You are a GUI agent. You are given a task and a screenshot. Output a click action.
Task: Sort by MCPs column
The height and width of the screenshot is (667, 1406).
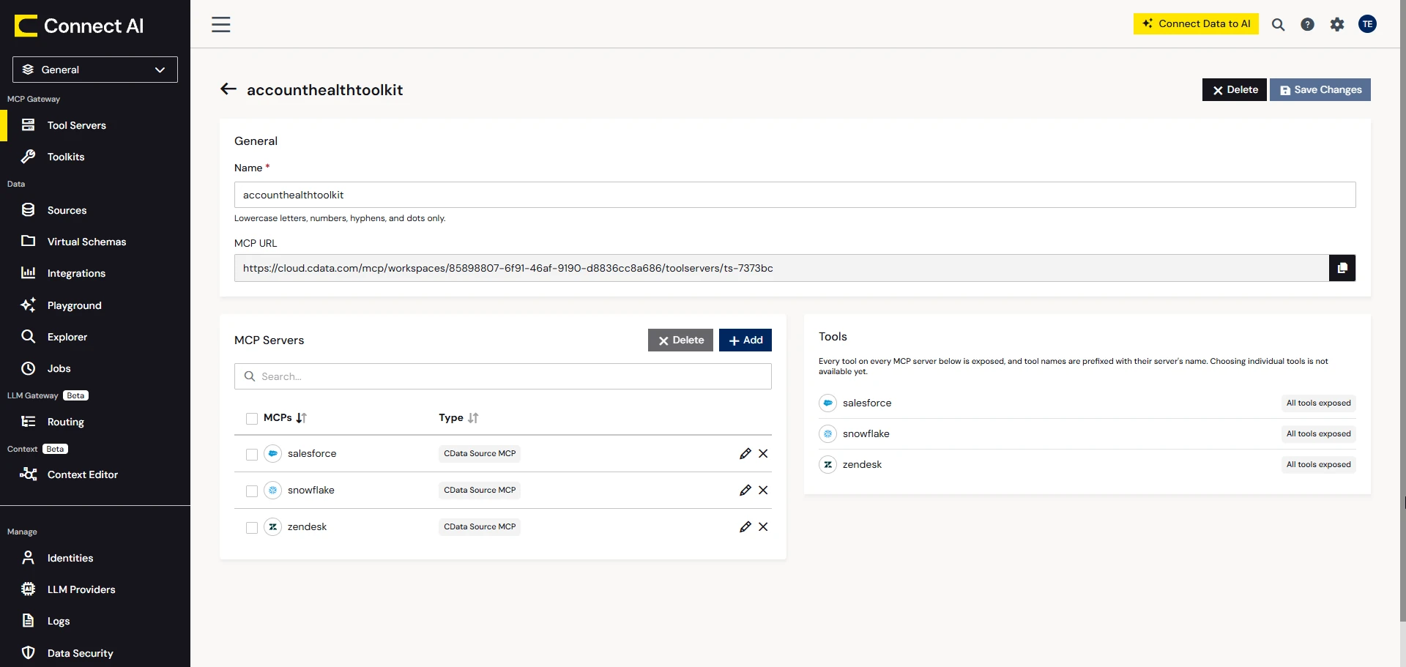click(302, 418)
